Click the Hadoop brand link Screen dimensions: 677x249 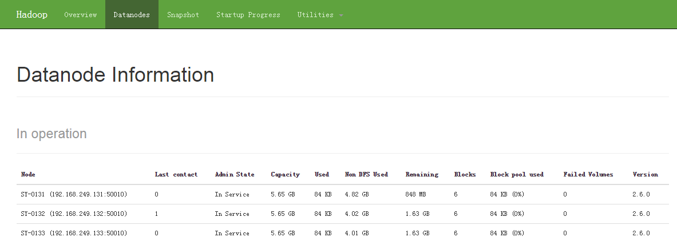click(x=31, y=14)
